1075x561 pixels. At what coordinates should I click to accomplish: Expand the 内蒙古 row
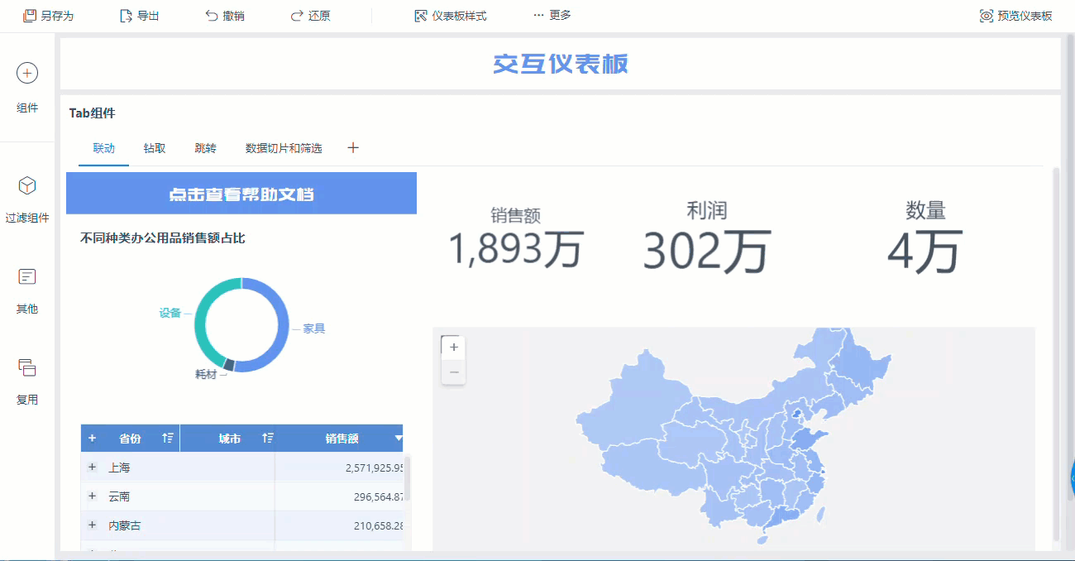(92, 525)
